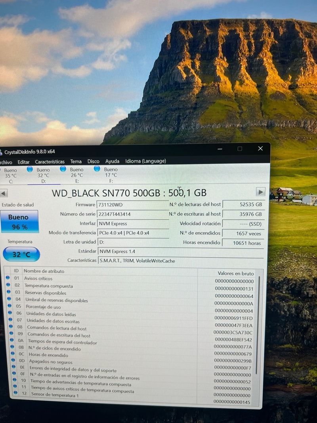Select drive C: at 35 °C

(x=11, y=176)
